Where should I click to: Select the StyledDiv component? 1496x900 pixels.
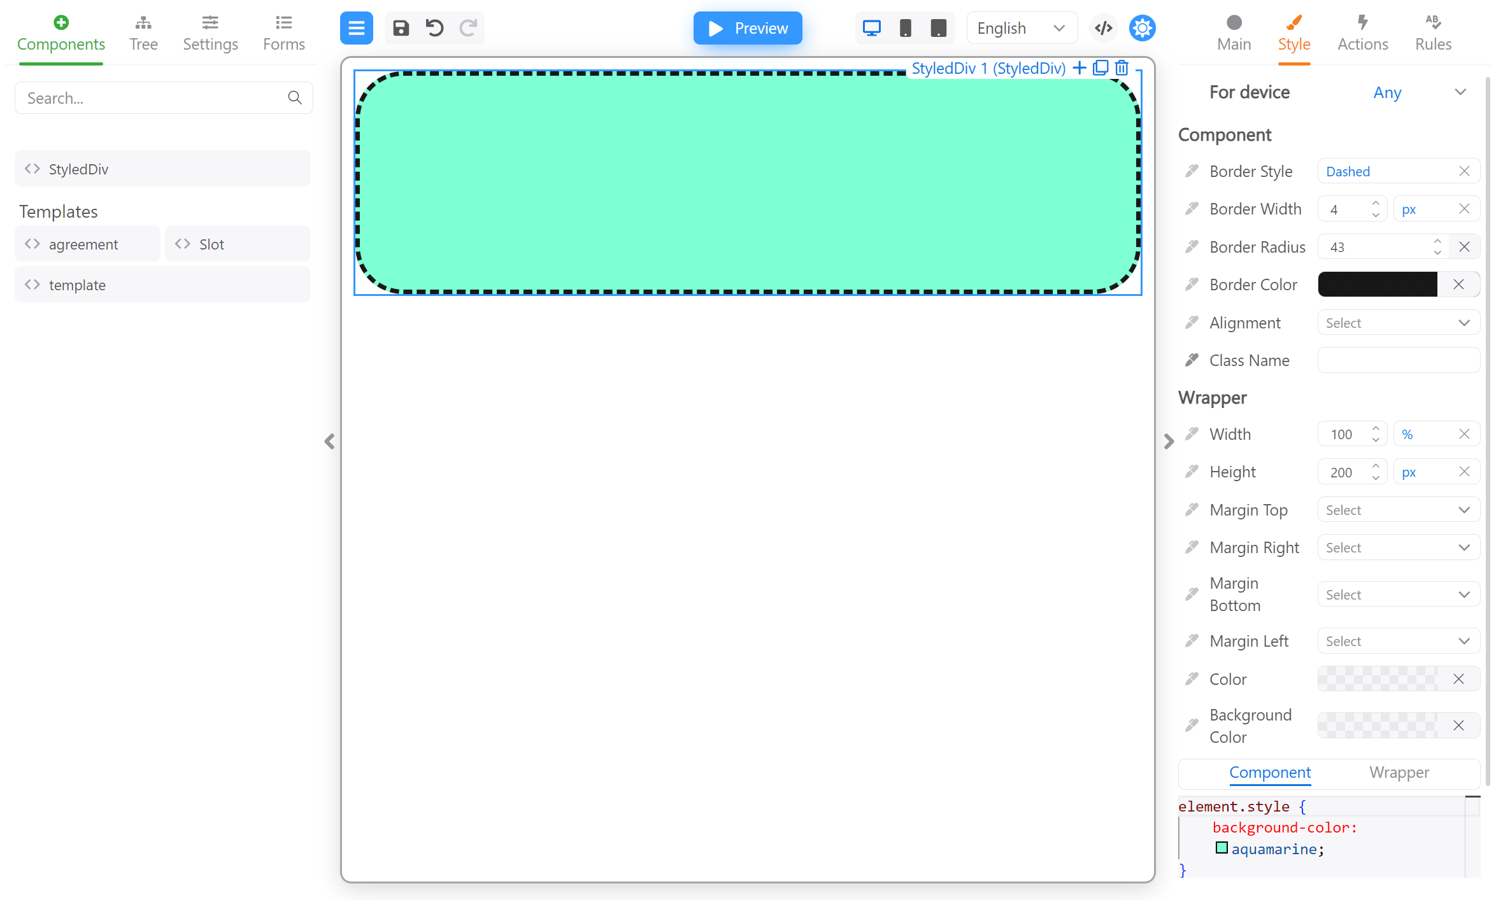162,169
